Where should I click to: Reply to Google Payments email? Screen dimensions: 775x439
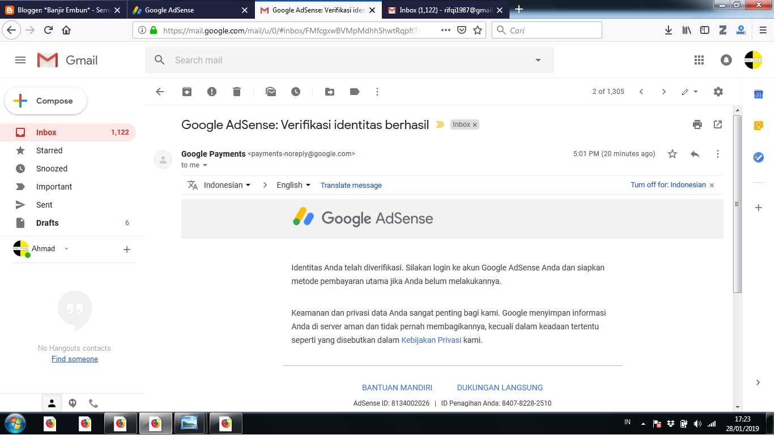tap(695, 154)
